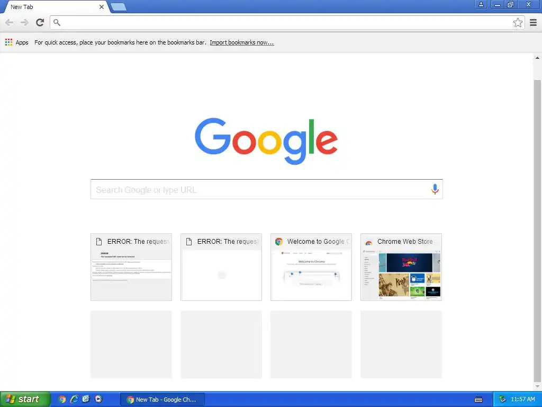The image size is (542, 407).
Task: Open the Welcome to Google Chrome thumbnail
Action: (x=311, y=267)
